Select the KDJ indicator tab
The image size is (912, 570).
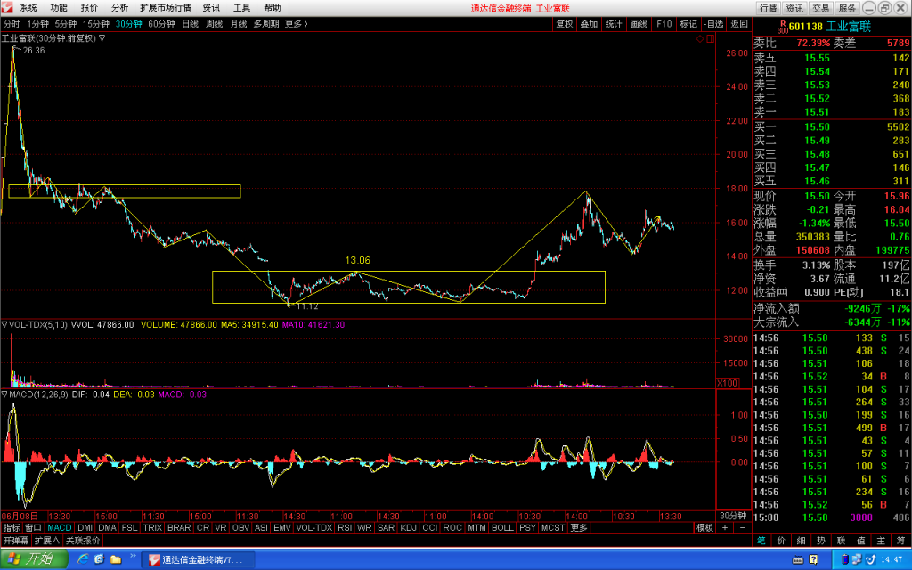point(408,527)
